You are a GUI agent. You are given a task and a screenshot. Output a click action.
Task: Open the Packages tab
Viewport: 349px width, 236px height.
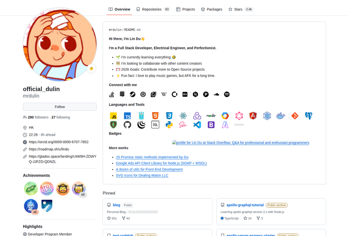[212, 9]
